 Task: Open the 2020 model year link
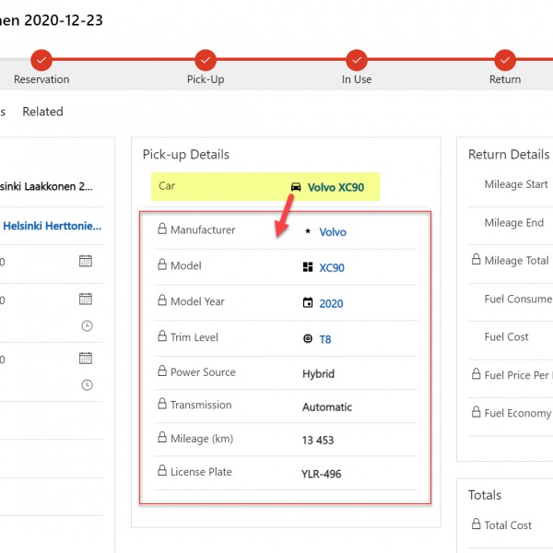[x=331, y=303]
